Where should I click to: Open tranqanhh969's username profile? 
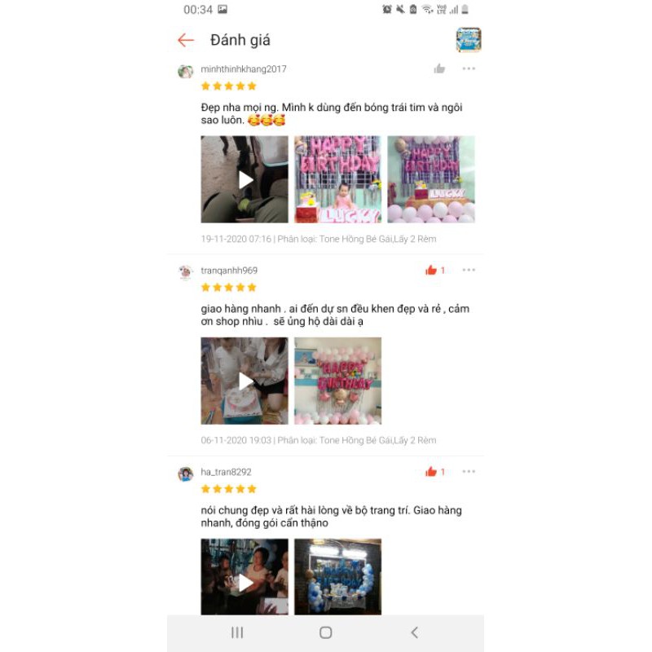(229, 271)
